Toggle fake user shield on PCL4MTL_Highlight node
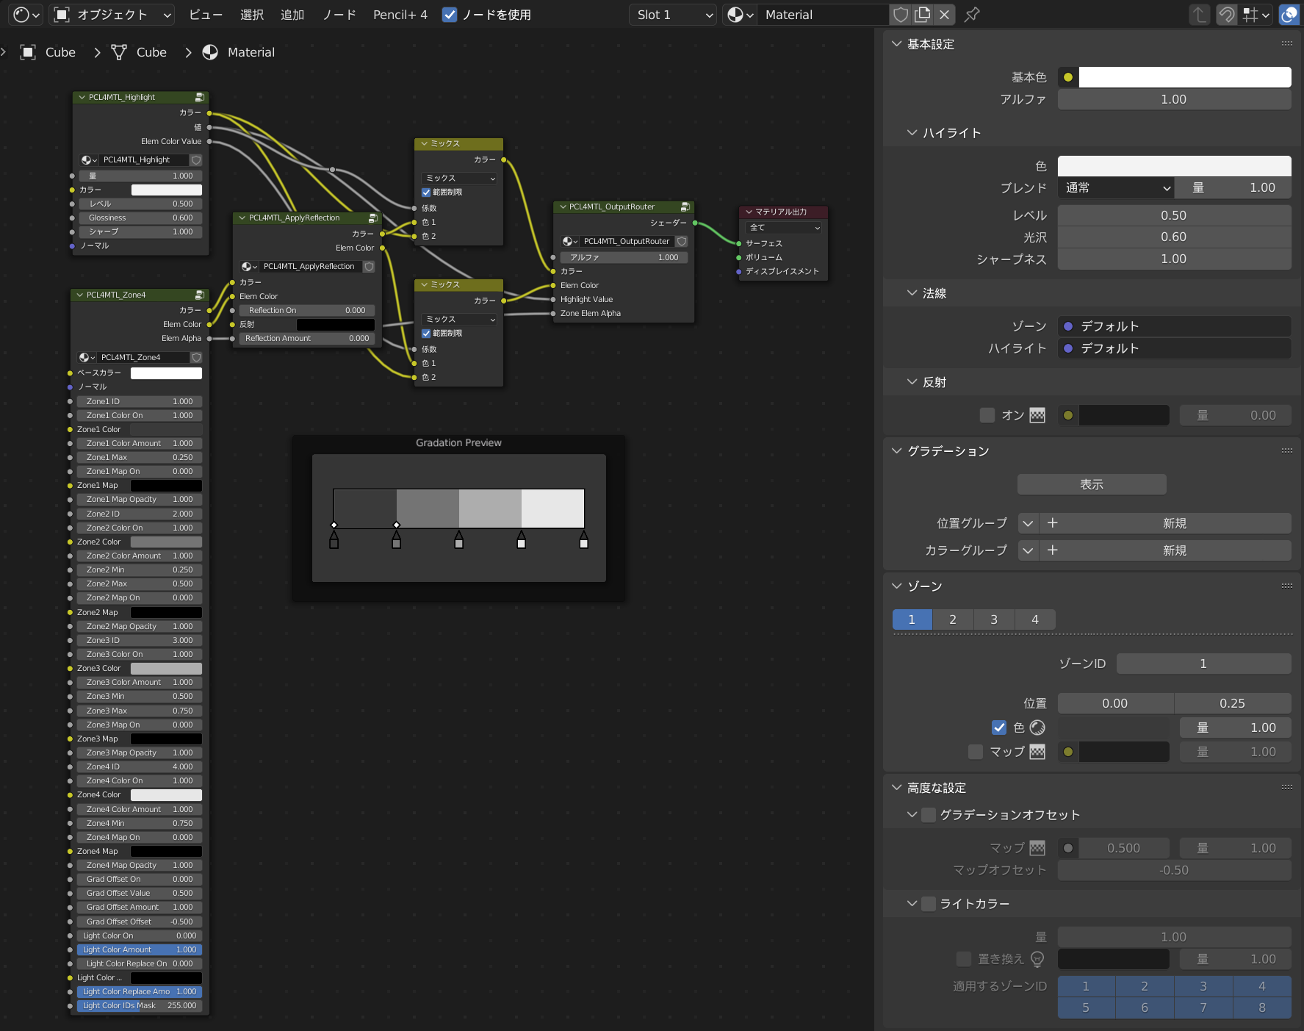 (196, 159)
